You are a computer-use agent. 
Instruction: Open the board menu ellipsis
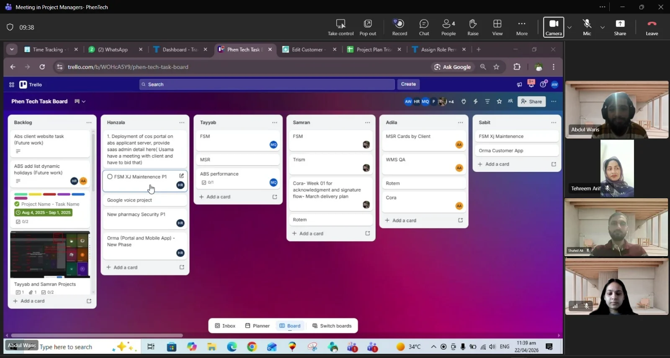click(554, 102)
